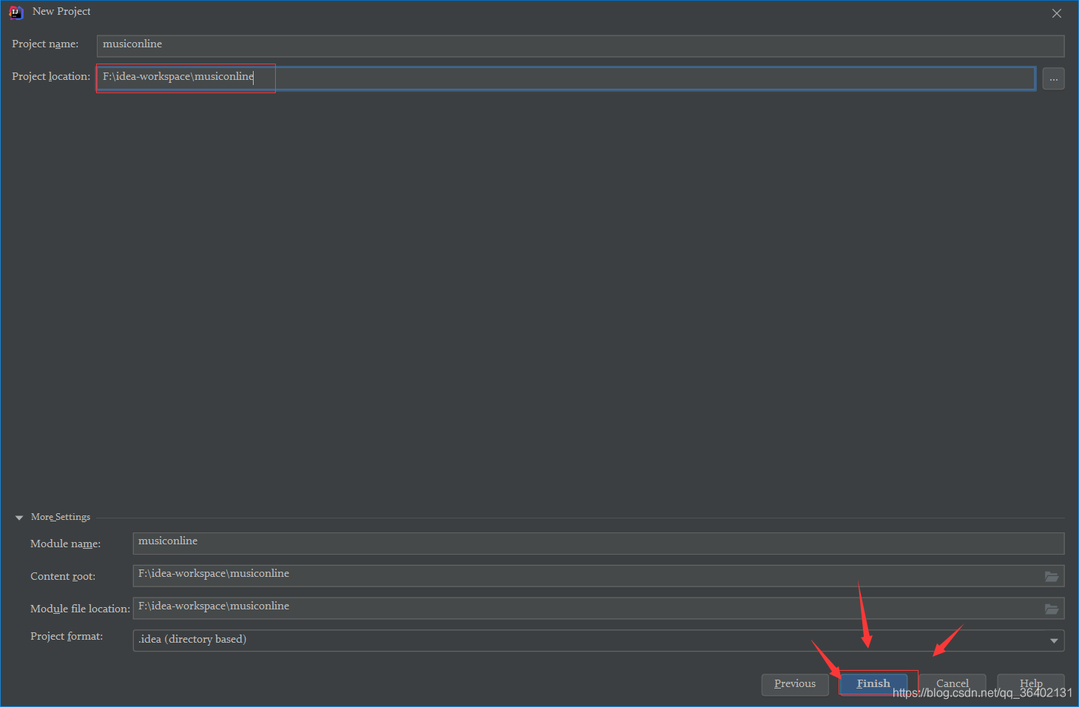This screenshot has width=1079, height=707.
Task: Click the Project format label
Action: pos(67,637)
